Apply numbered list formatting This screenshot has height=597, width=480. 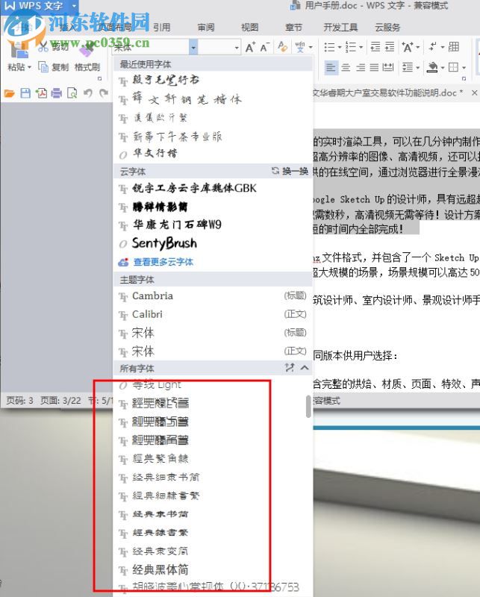(351, 47)
